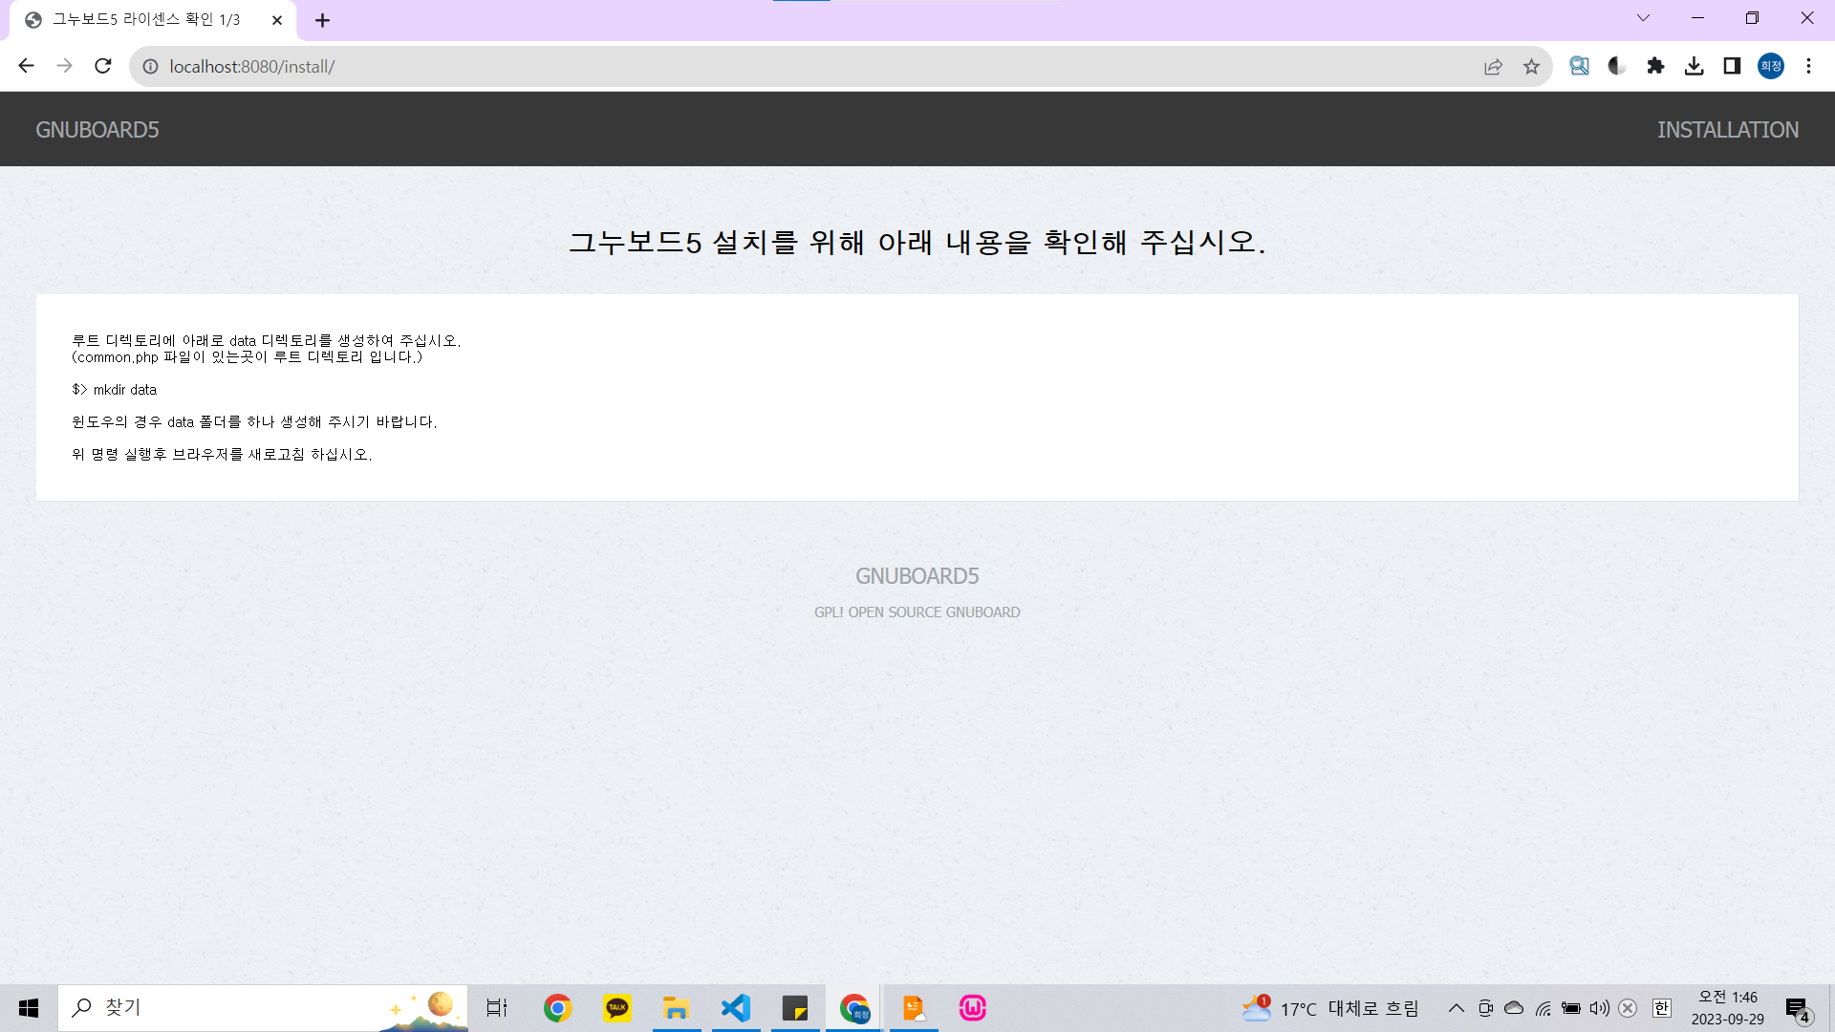This screenshot has width=1835, height=1032.
Task: Click the taskbar 찾기 search box
Action: pyautogui.click(x=263, y=1008)
